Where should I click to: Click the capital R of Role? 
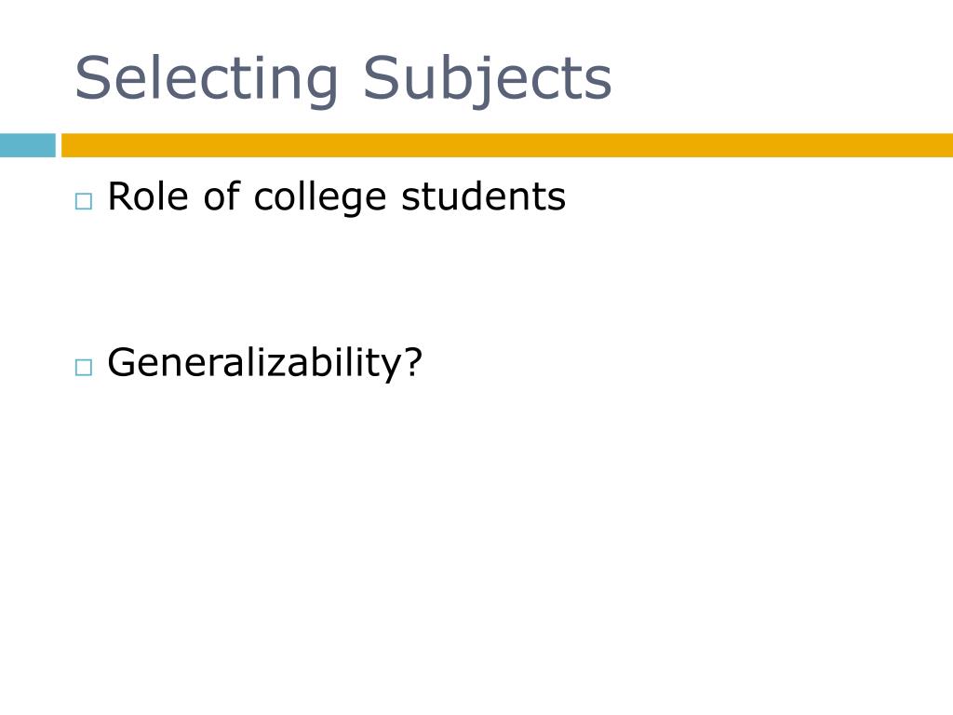(x=119, y=196)
